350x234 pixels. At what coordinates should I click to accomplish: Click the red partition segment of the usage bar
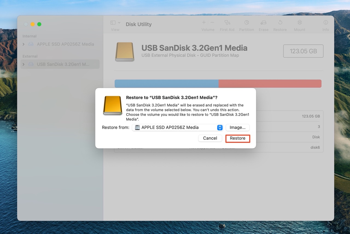(x=270, y=84)
